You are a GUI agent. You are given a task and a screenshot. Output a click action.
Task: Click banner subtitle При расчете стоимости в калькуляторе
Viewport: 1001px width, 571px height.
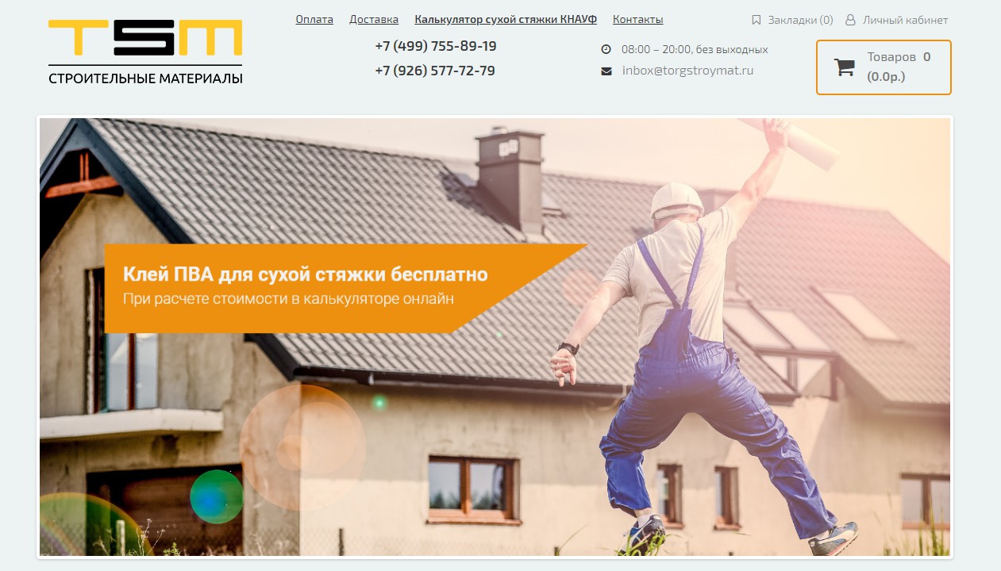(289, 299)
